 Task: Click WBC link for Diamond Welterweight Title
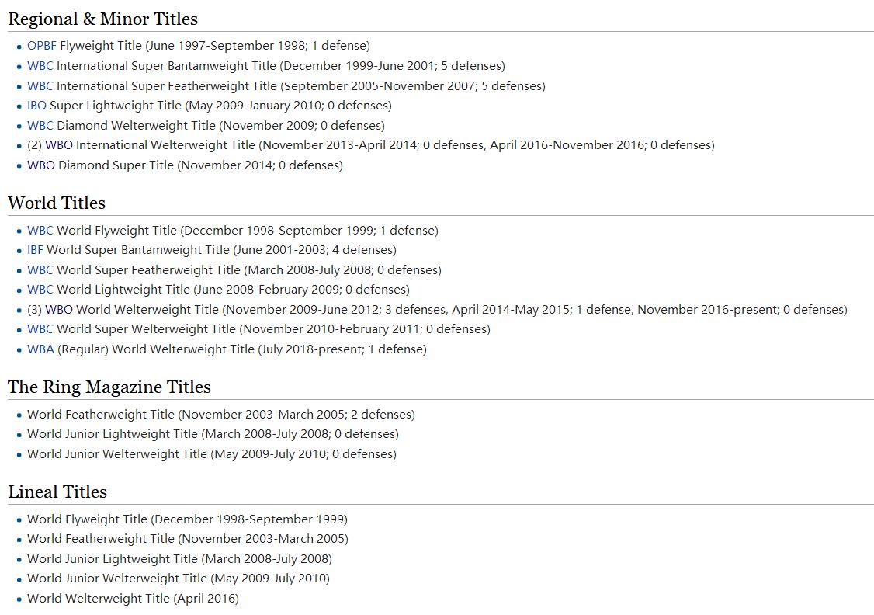[x=40, y=126]
